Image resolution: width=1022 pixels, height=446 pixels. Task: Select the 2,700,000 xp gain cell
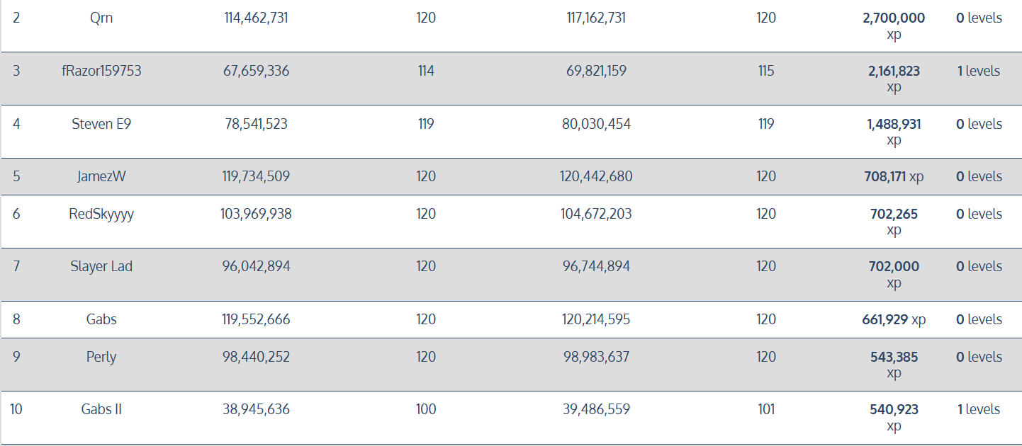pyautogui.click(x=894, y=26)
